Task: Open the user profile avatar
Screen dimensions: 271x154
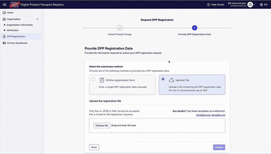Action: click(x=250, y=5)
